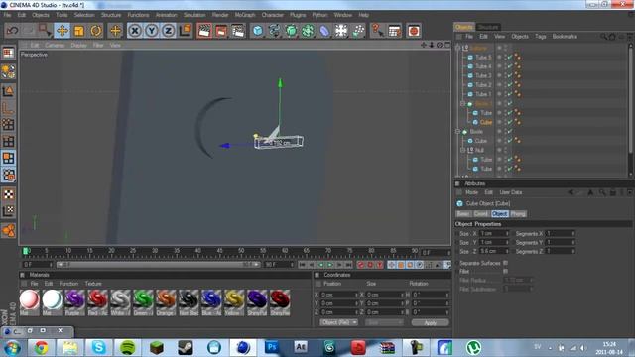Screen dimensions: 635x357
Task: Open the Bookmarks menu in Objects manager
Action: coord(565,37)
